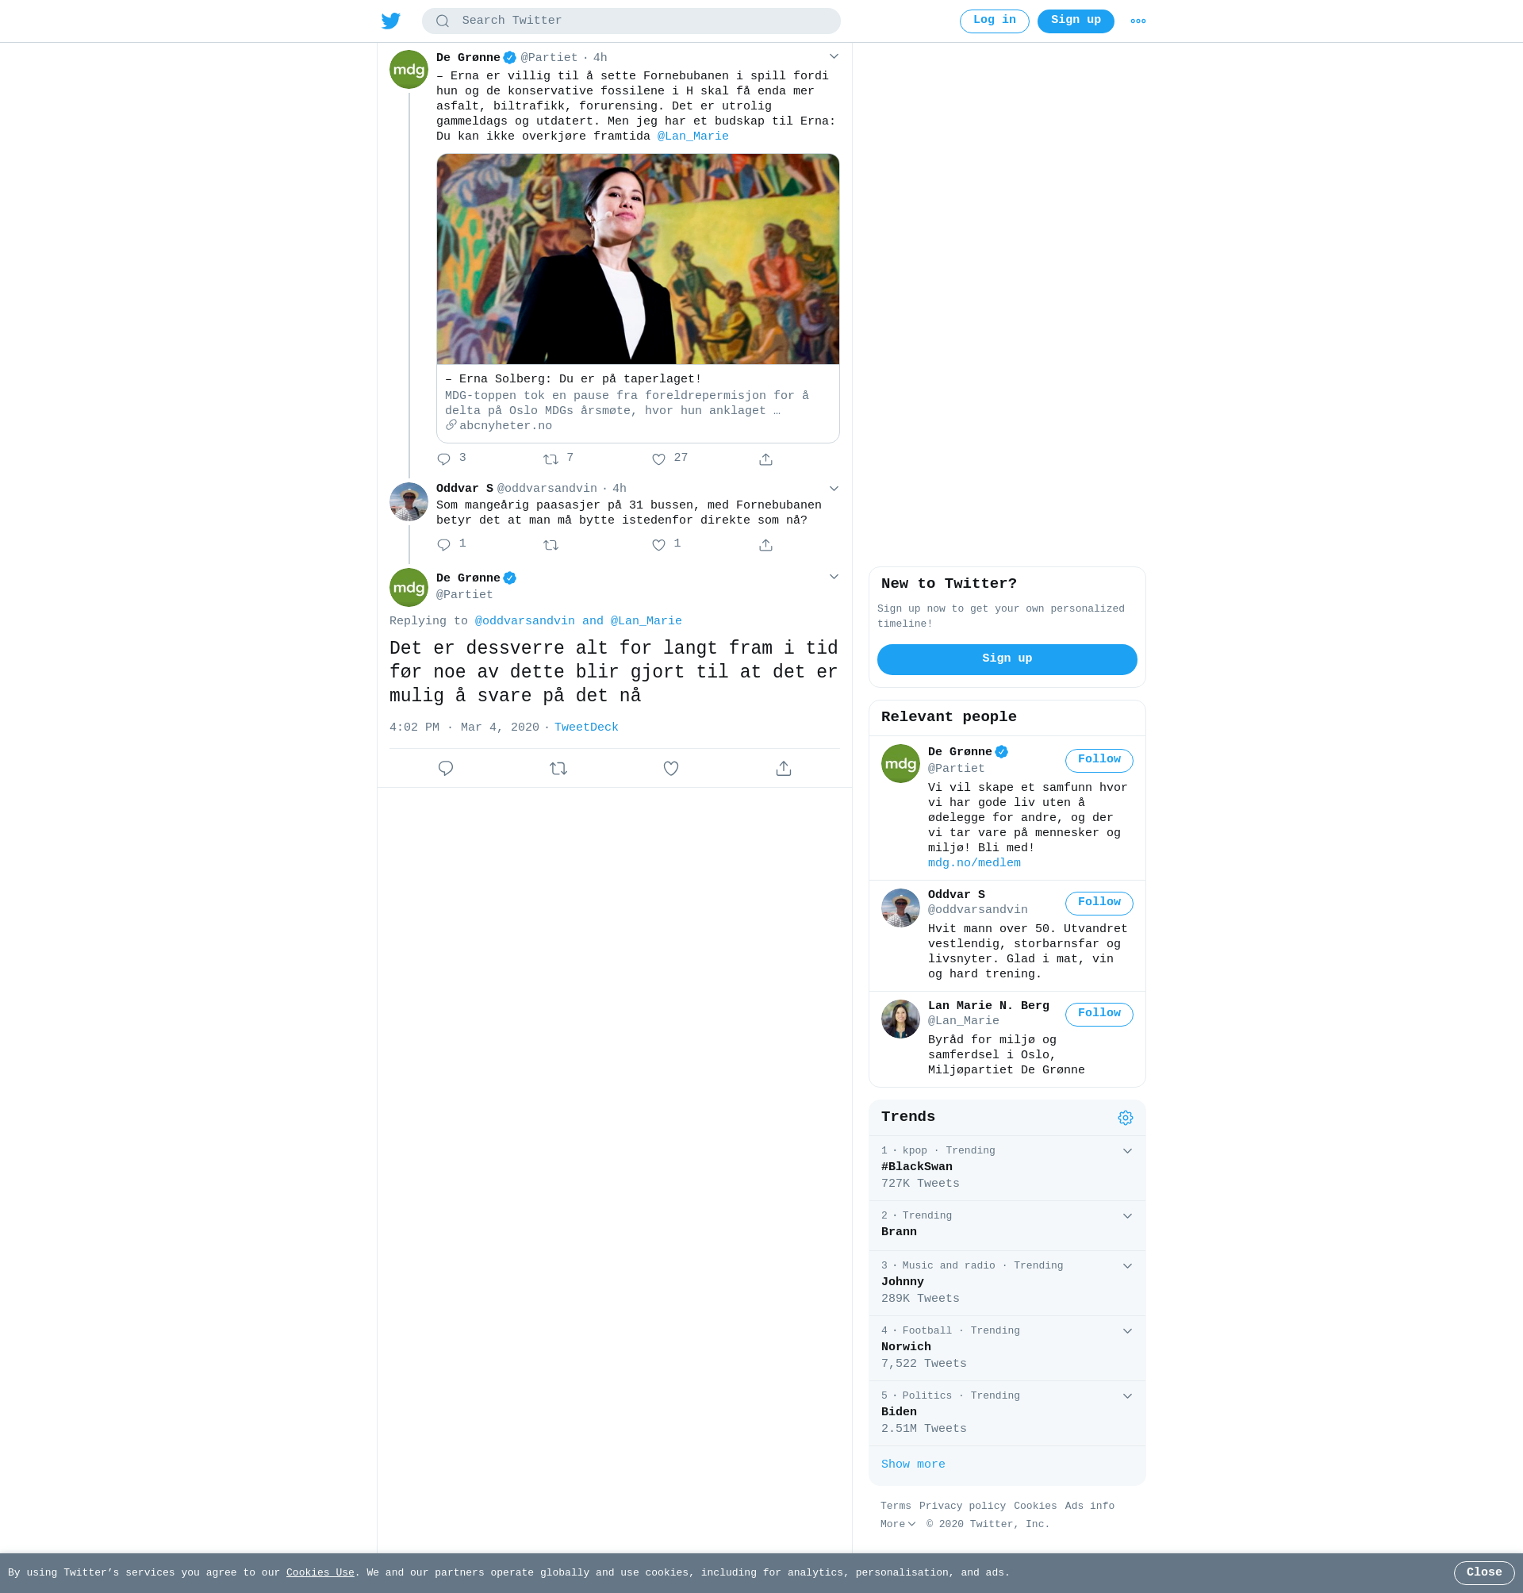Click Oddvar S avatar in the thread
The height and width of the screenshot is (1593, 1523).
(409, 501)
